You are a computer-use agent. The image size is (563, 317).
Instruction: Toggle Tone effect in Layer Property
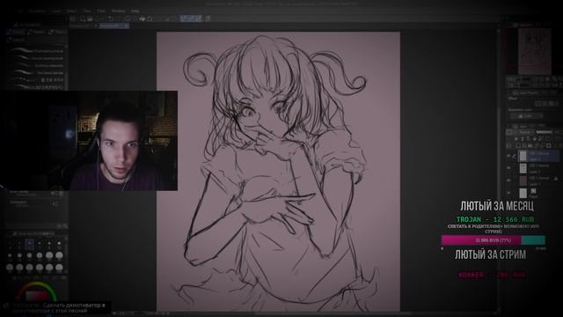(545, 104)
